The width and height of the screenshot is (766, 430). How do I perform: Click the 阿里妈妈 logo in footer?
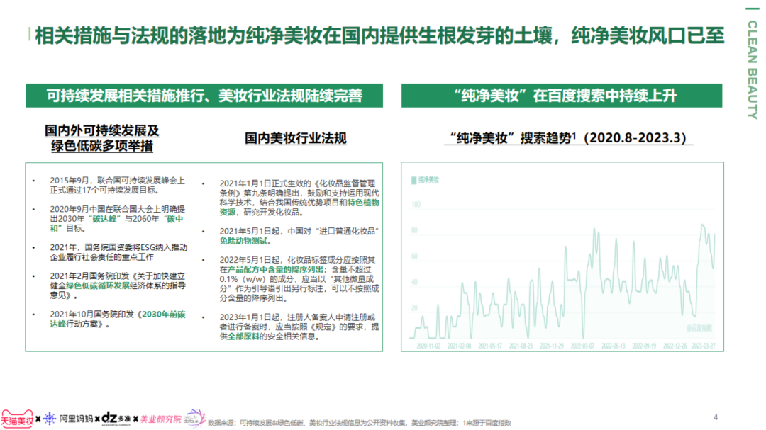(x=68, y=419)
